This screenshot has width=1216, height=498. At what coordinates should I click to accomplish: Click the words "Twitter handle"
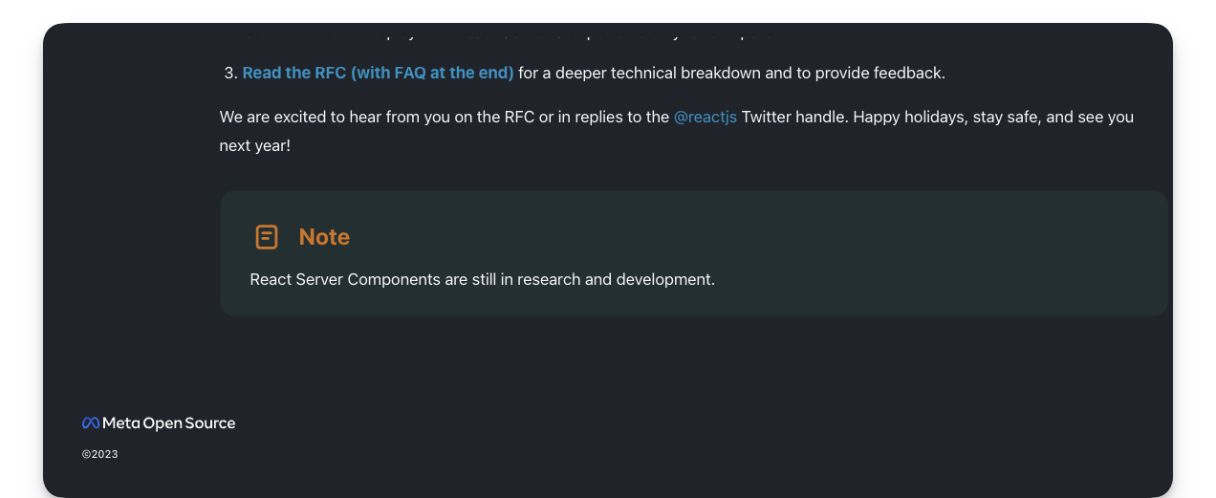pyautogui.click(x=793, y=118)
